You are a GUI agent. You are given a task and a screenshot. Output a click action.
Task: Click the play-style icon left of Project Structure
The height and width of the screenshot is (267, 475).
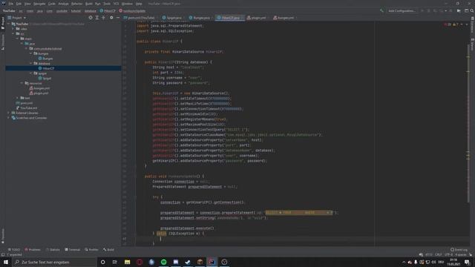pyautogui.click(x=459, y=10)
